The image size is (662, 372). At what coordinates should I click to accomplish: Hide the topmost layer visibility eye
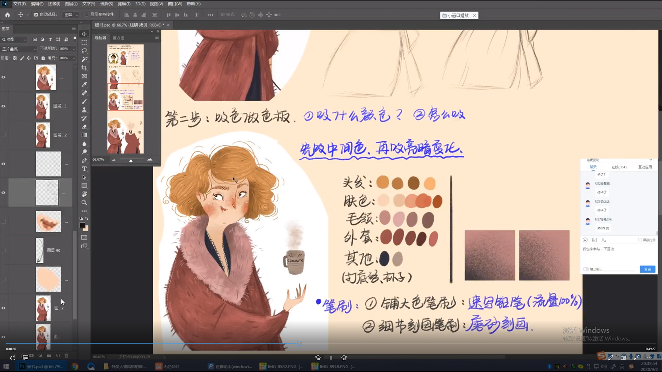click(x=3, y=77)
